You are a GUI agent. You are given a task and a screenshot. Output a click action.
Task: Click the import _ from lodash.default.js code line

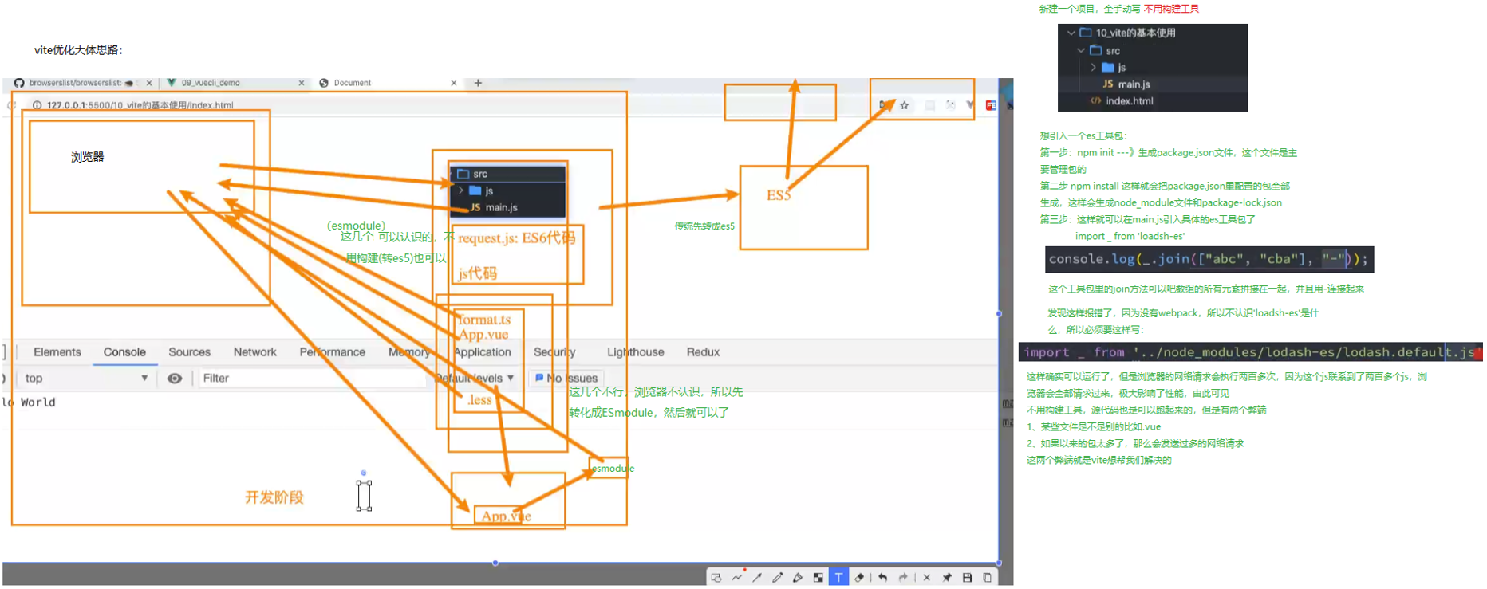pyautogui.click(x=1250, y=352)
